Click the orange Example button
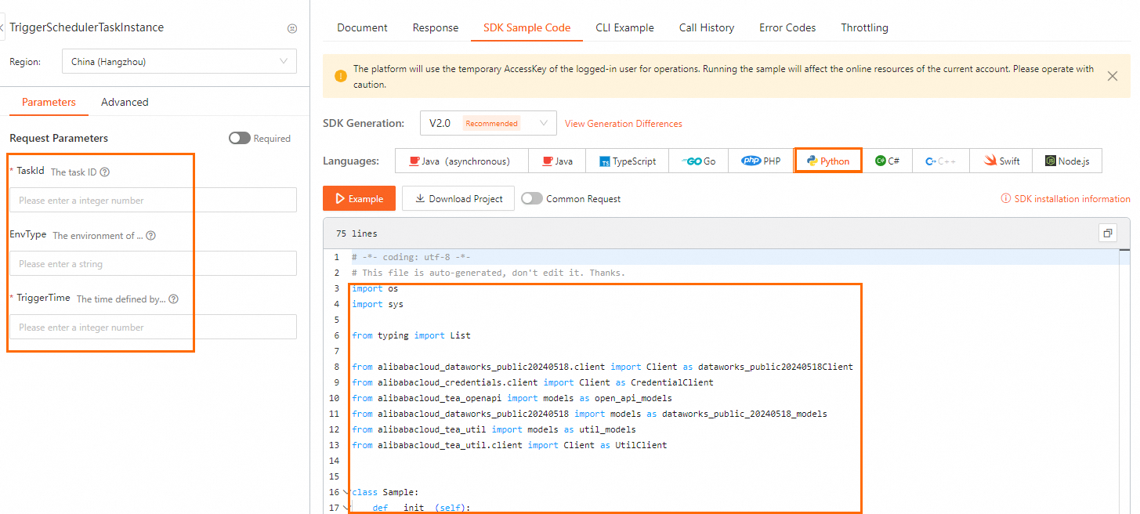1140x514 pixels. 359,198
